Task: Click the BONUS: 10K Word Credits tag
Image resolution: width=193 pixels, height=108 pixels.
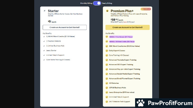Action: (122, 42)
